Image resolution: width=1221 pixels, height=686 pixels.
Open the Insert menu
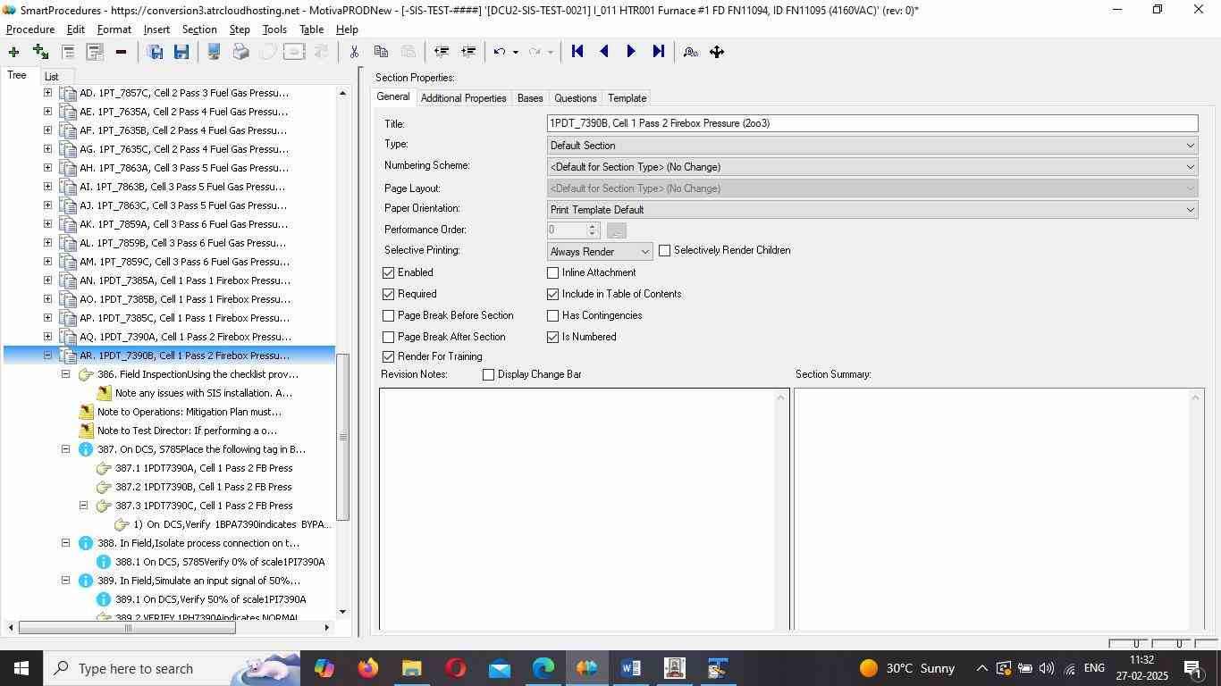[x=156, y=29]
